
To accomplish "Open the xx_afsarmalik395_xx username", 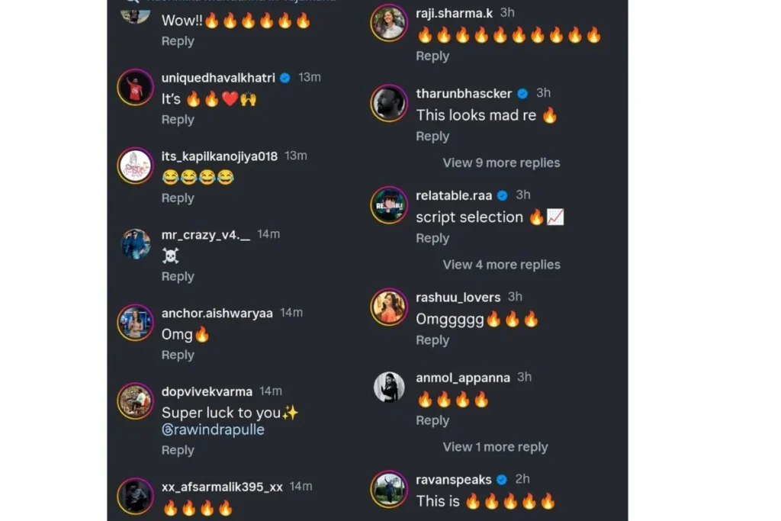I will pyautogui.click(x=222, y=487).
